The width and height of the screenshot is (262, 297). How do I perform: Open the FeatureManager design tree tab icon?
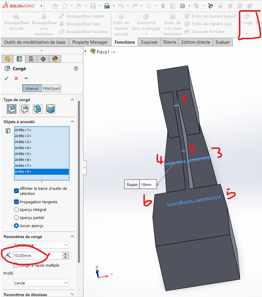(7, 59)
